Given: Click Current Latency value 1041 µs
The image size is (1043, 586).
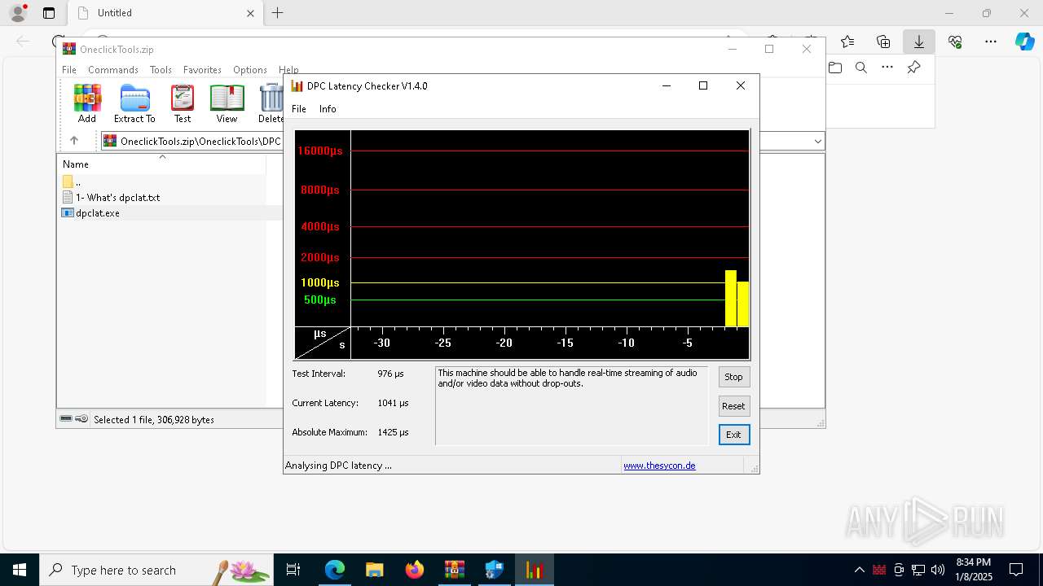Looking at the screenshot, I should click(393, 403).
